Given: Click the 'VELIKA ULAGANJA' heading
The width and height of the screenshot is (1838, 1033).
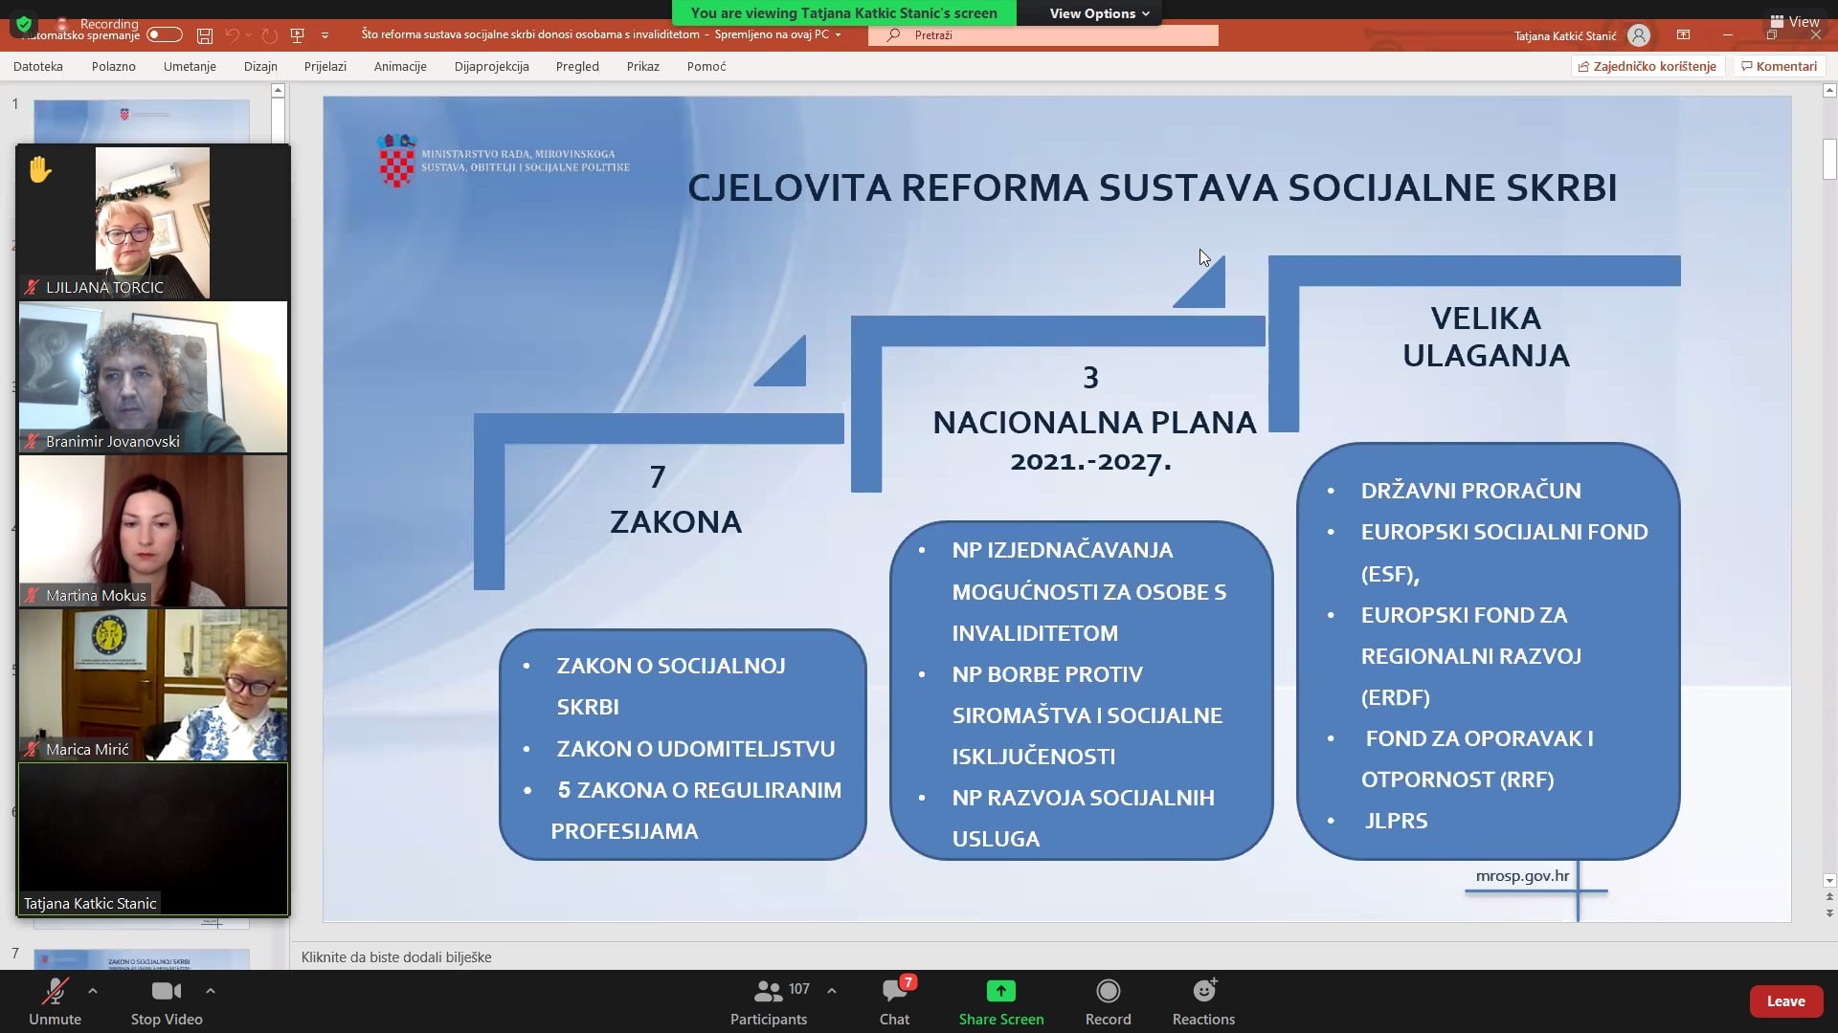Looking at the screenshot, I should pos(1486,337).
